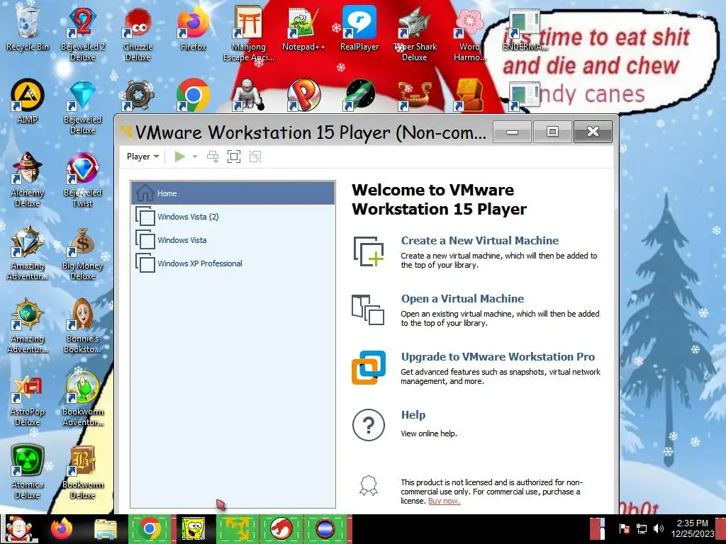726x544 pixels.
Task: Click the volume speaker tray icon
Action: [x=659, y=528]
